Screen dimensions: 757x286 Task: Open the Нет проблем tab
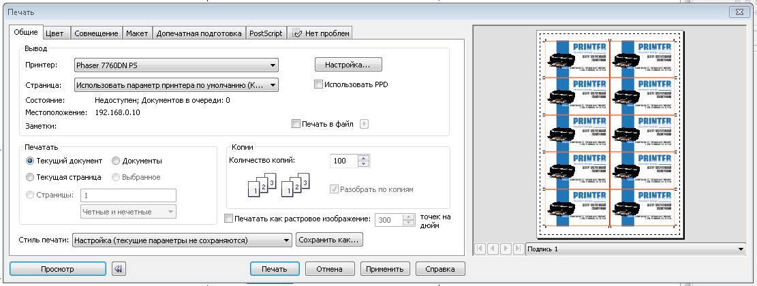(x=320, y=33)
